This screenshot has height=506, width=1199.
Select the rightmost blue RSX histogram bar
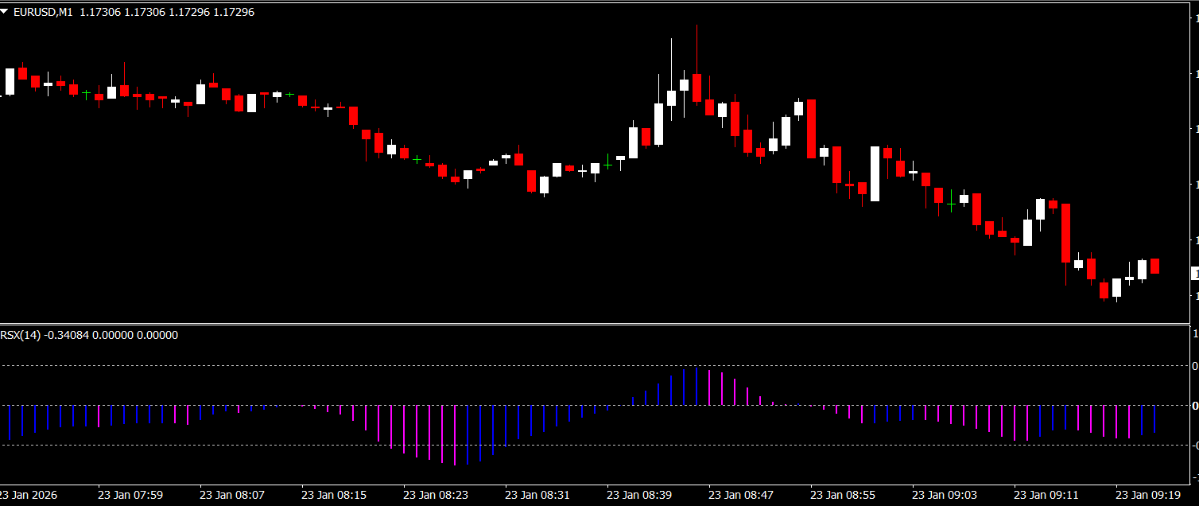(x=1154, y=418)
